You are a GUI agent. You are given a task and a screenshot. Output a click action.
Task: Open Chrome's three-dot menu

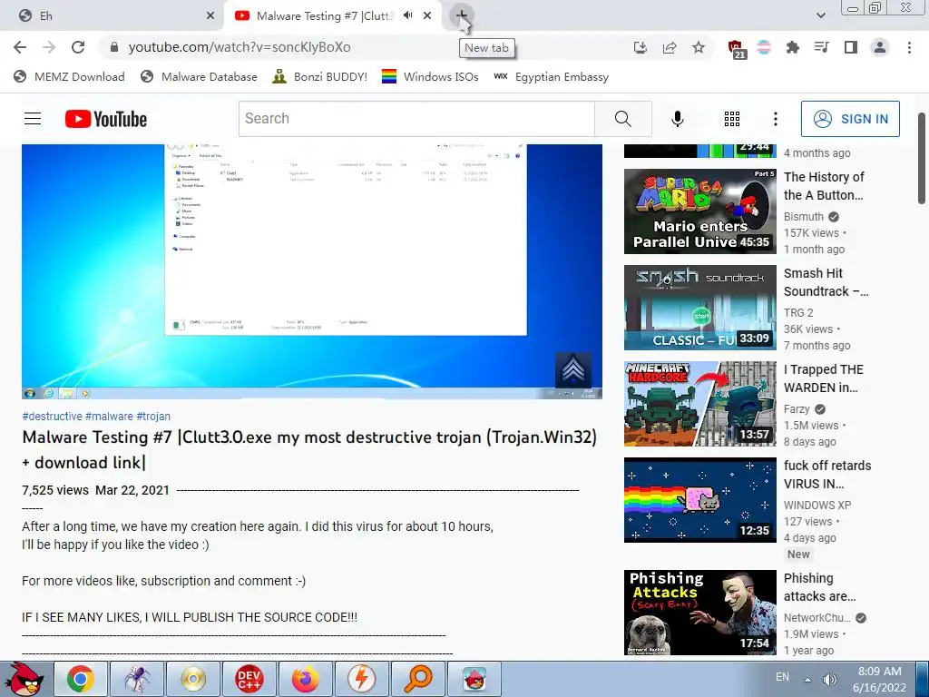909,47
